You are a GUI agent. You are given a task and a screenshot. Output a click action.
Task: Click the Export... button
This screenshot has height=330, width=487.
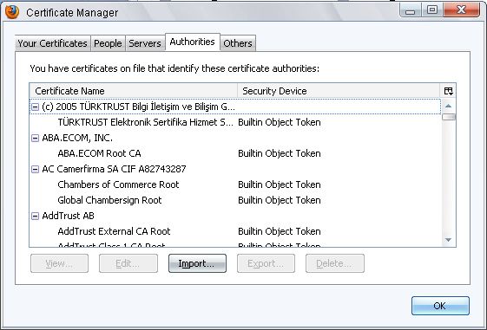(266, 263)
